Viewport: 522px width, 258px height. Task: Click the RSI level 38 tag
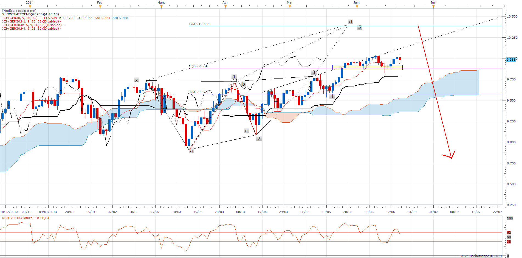509,242
